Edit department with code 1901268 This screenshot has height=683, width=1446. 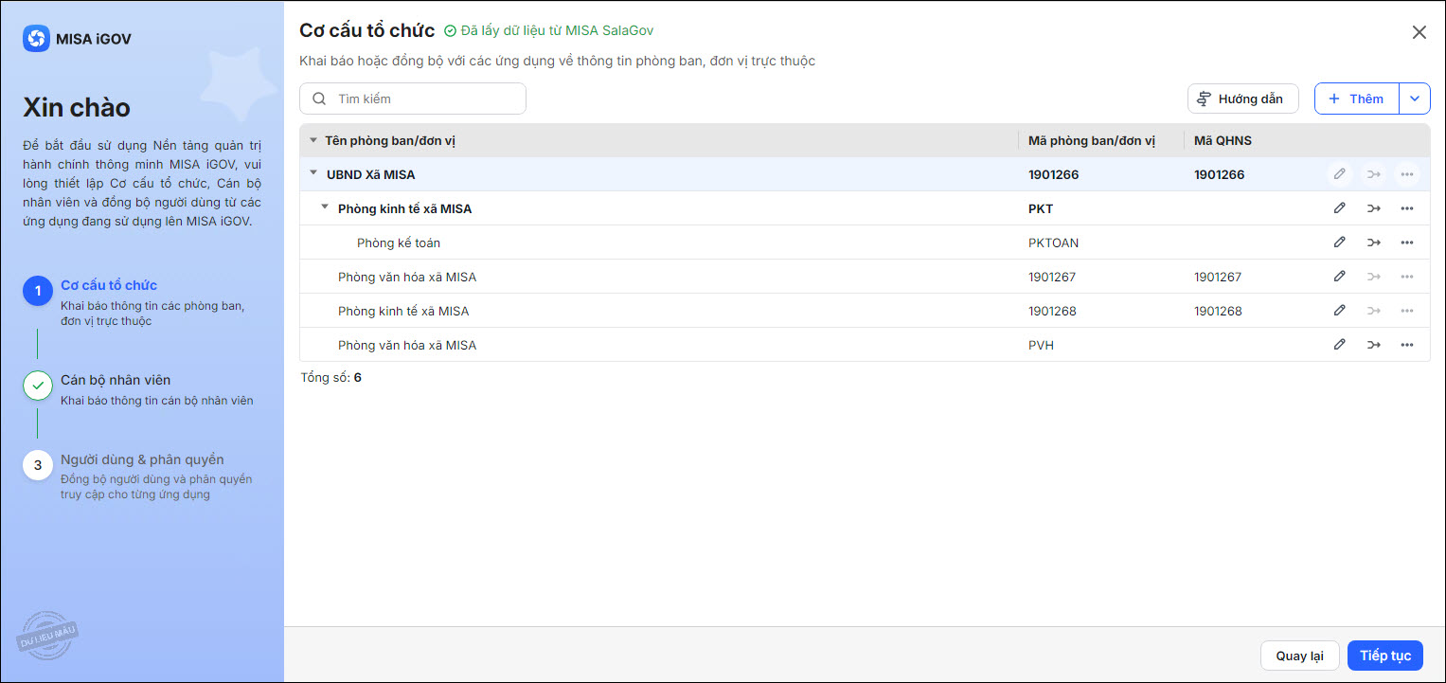point(1339,311)
